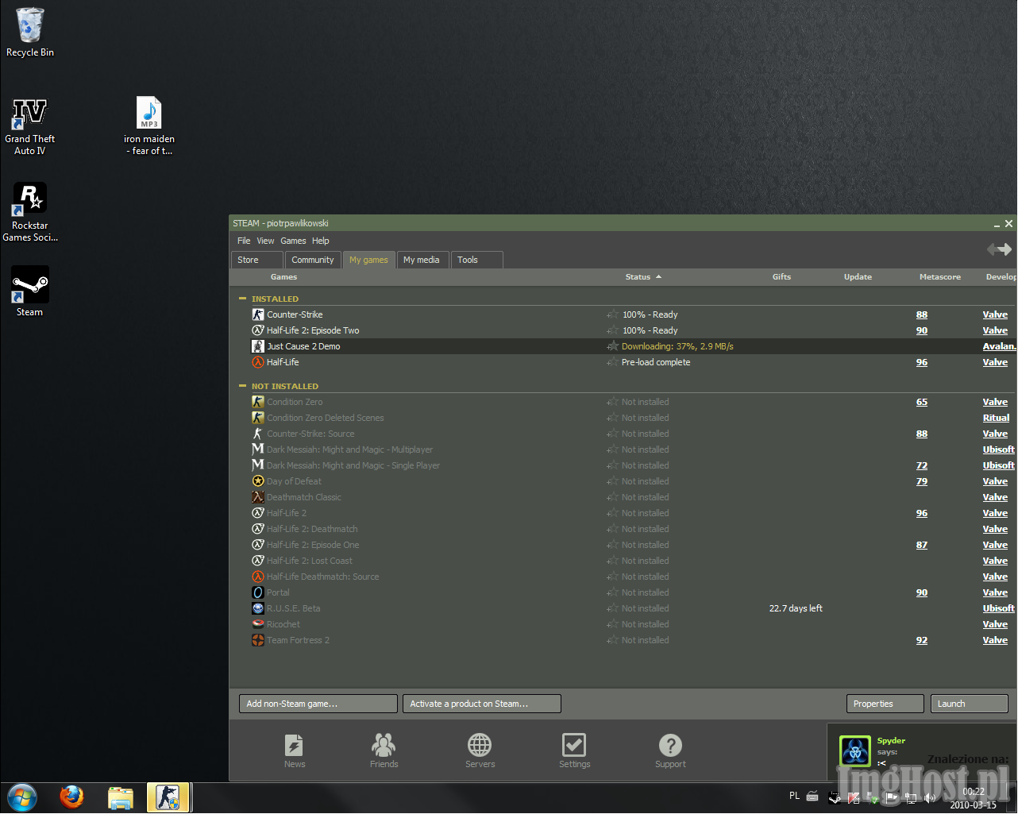The width and height of the screenshot is (1018, 814).
Task: Toggle the favorite star for Ricochet
Action: click(612, 624)
